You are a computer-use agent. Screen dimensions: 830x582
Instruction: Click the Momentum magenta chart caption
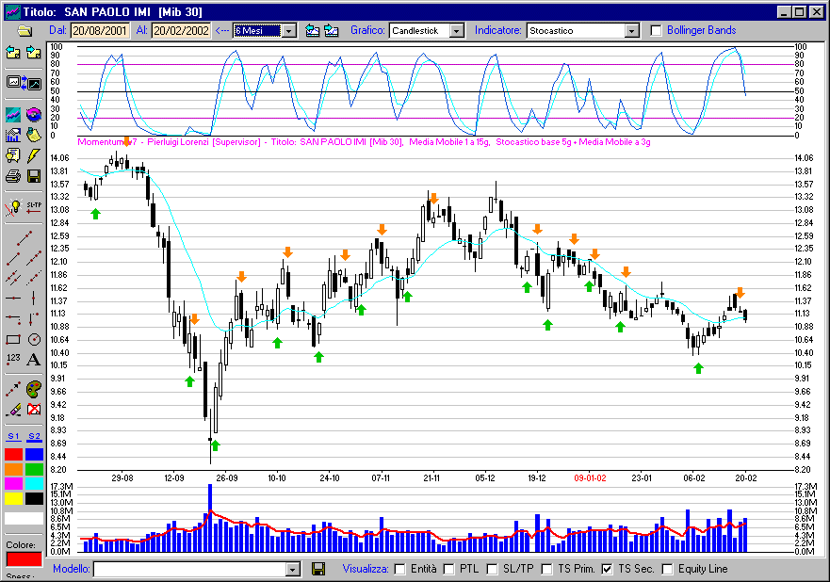(x=365, y=142)
